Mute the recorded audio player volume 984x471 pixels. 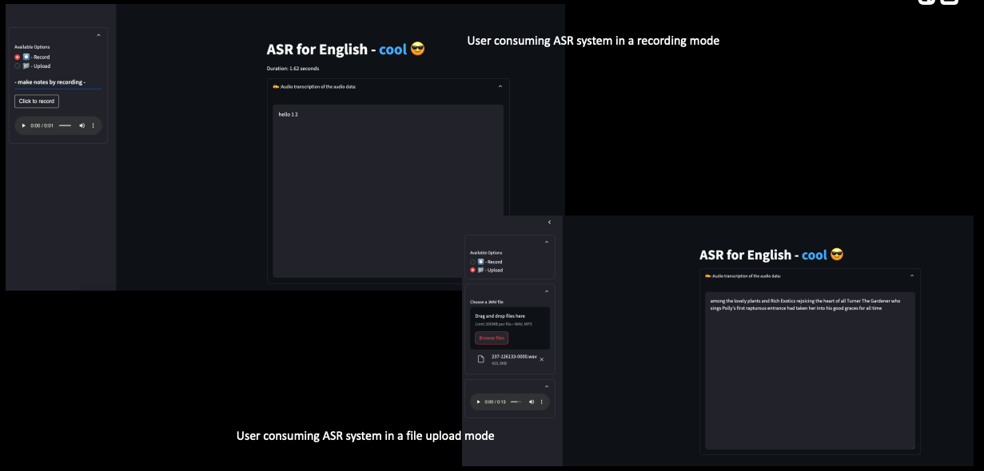pyautogui.click(x=82, y=125)
